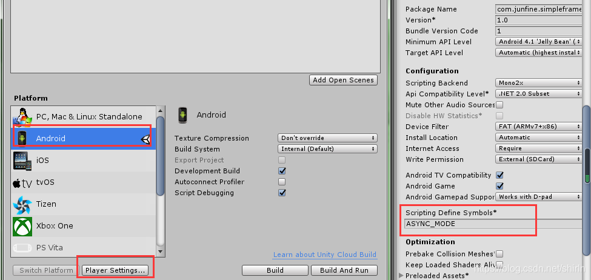The width and height of the screenshot is (591, 280).
Task: Select the iOS iPad platform icon
Action: (22, 160)
